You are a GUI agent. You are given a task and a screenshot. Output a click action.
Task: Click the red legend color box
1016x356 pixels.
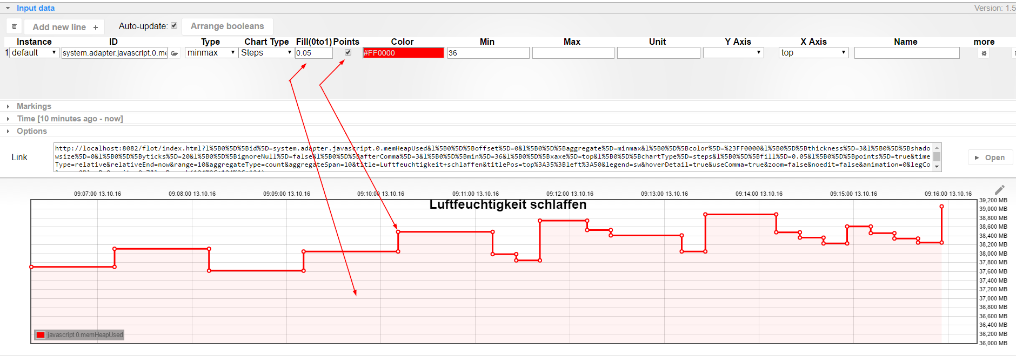pyautogui.click(x=41, y=335)
